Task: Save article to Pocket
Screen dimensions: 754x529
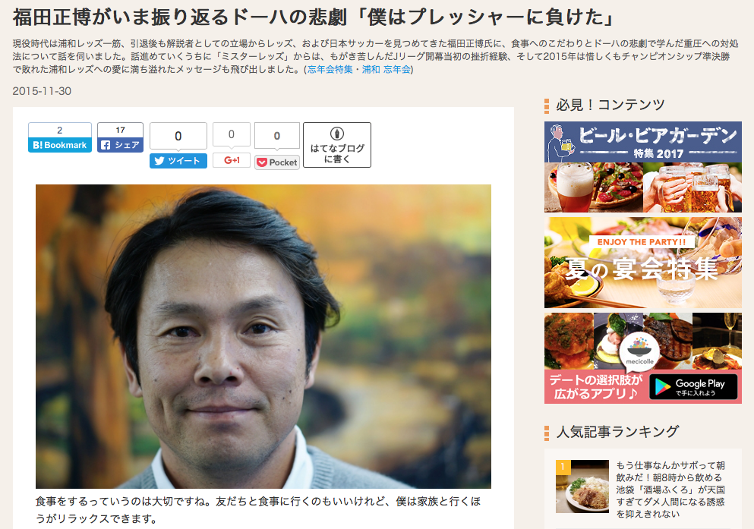Action: tap(277, 162)
